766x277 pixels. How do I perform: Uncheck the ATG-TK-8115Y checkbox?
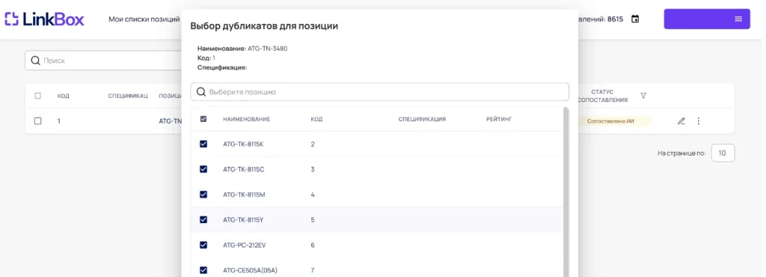coord(203,220)
